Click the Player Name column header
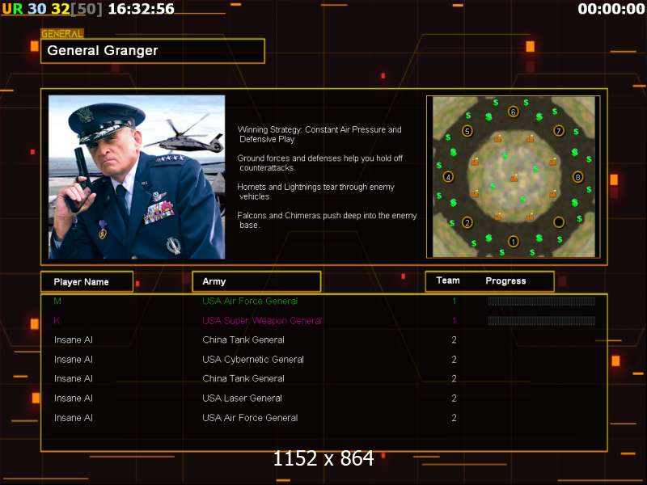This screenshot has width=647, height=485. [x=87, y=281]
